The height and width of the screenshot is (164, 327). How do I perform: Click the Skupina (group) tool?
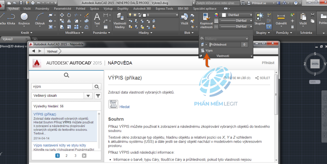[260, 19]
